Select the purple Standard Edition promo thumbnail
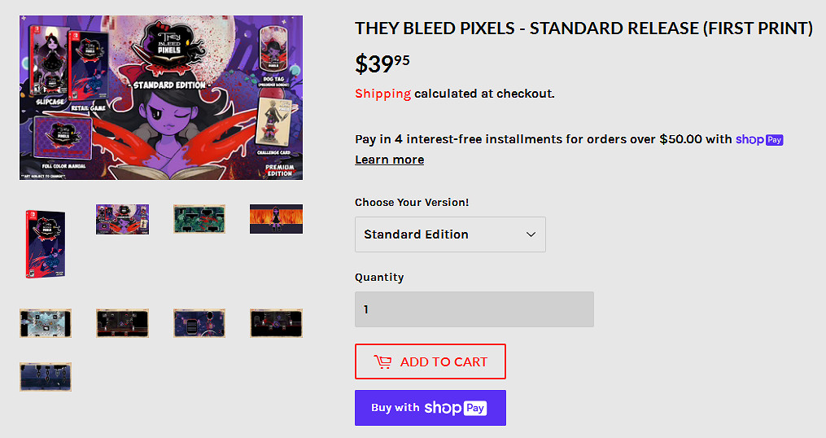This screenshot has height=438, width=826. click(x=122, y=219)
